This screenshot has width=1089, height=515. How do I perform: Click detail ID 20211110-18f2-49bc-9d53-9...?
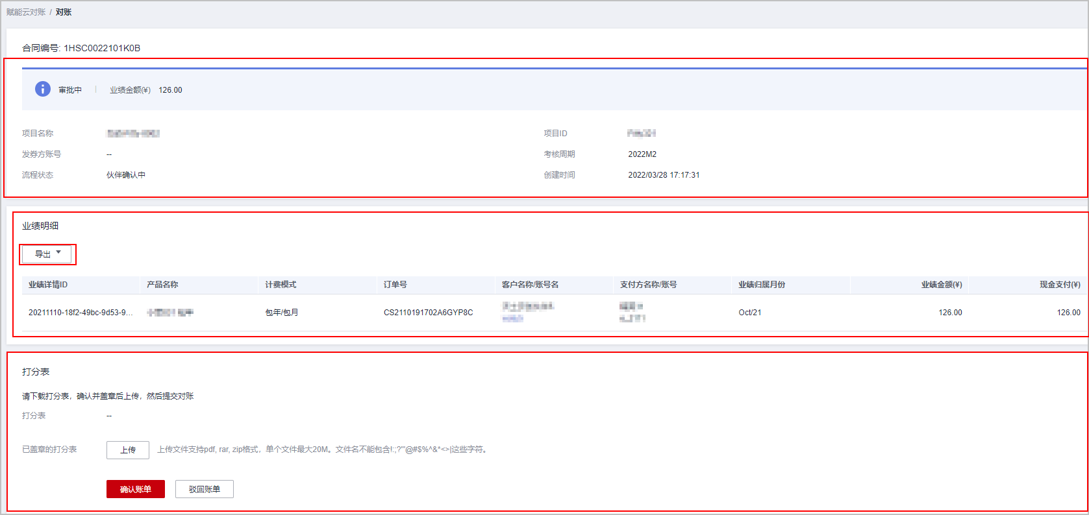coord(81,313)
